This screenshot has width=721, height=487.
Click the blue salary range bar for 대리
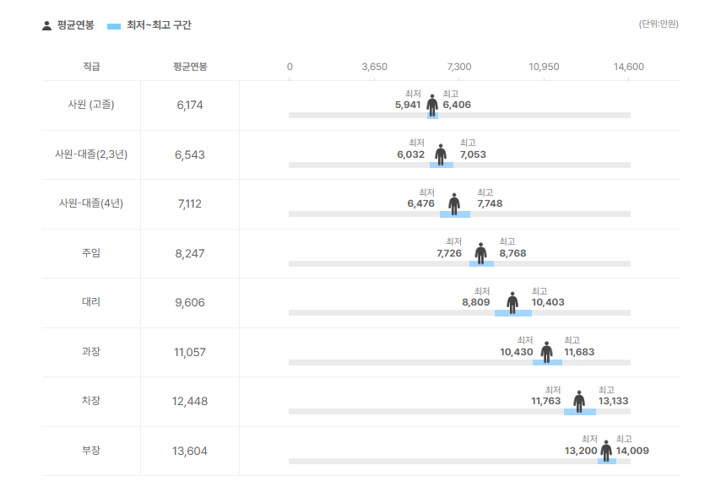pyautogui.click(x=513, y=313)
